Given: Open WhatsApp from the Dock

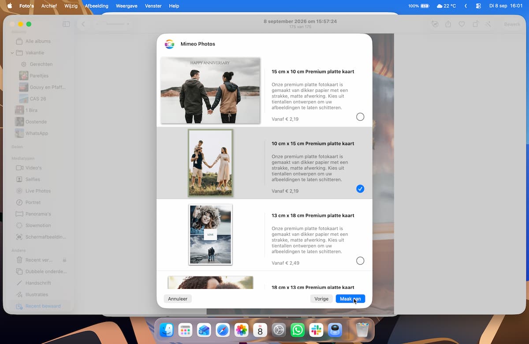Looking at the screenshot, I should click(298, 330).
